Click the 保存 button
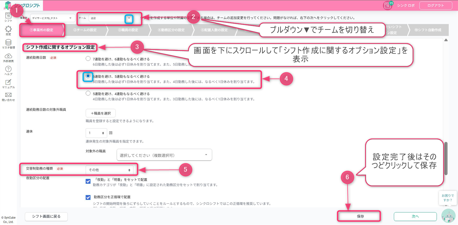Screen dimensions: 458x225 [x=360, y=216]
